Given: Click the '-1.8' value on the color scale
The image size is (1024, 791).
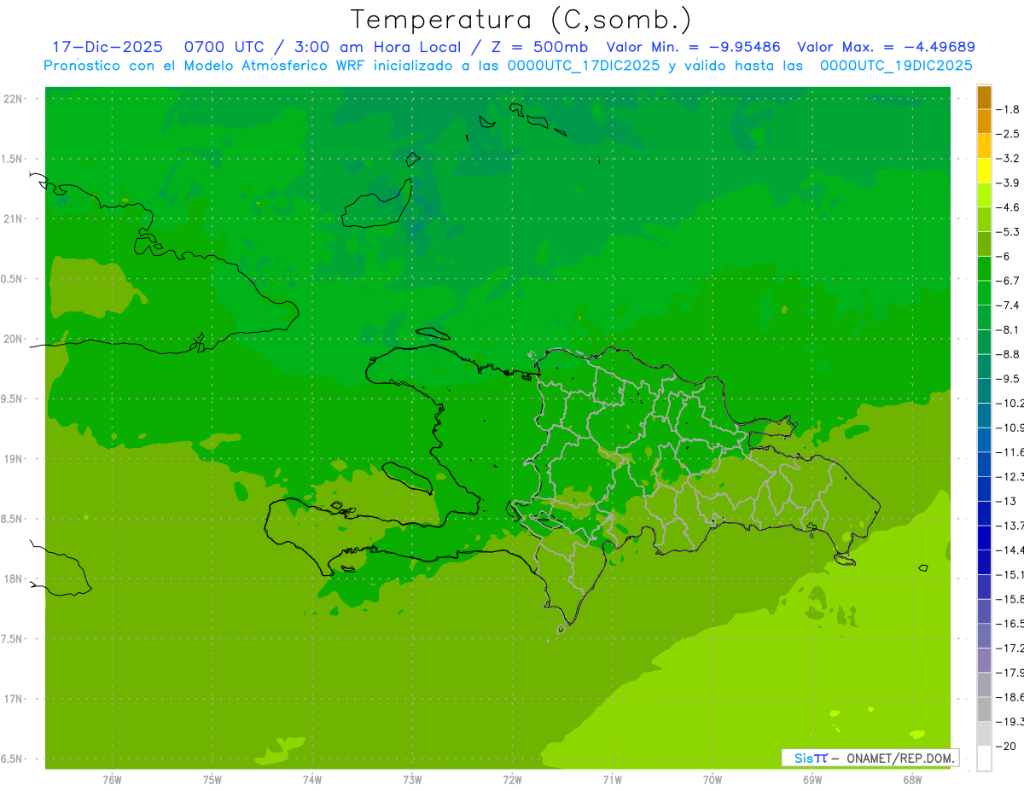Looking at the screenshot, I should [1008, 109].
